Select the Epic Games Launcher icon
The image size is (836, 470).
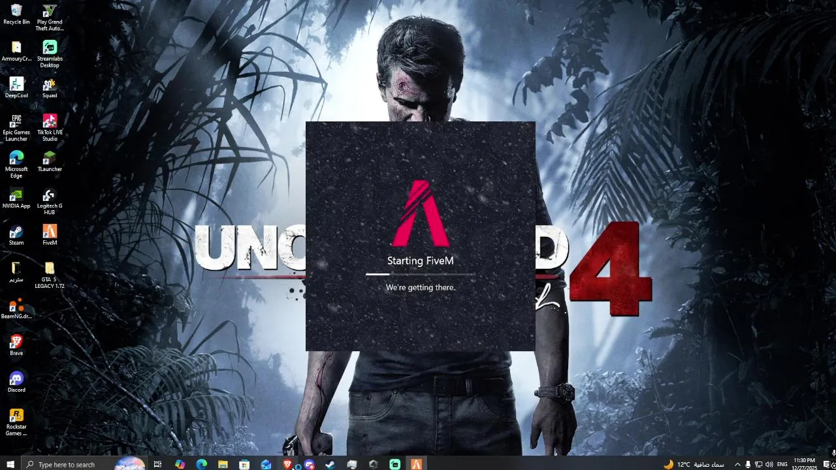[16, 128]
